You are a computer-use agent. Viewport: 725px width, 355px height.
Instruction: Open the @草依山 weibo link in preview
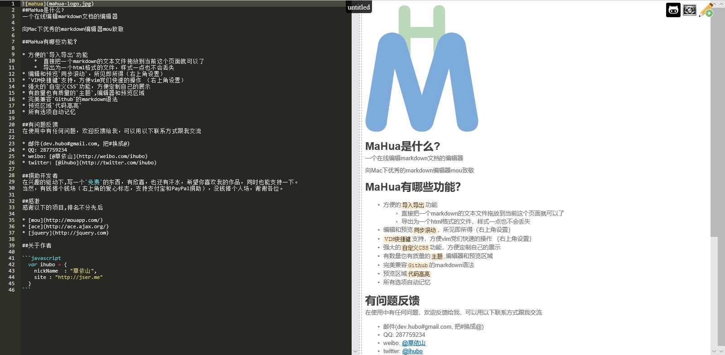[414, 343]
